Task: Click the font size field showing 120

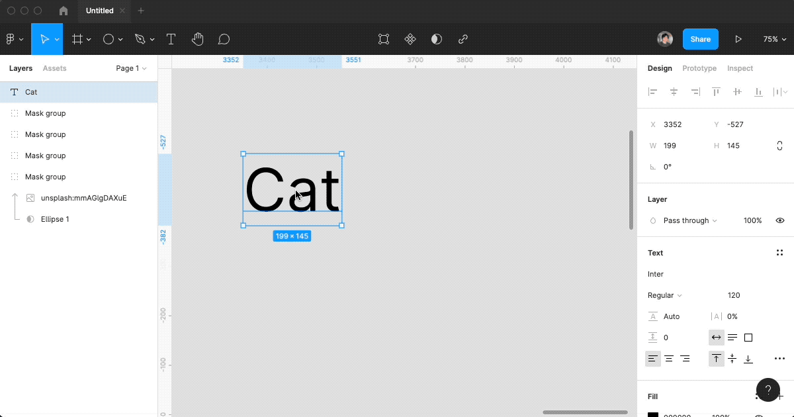Action: (x=734, y=295)
